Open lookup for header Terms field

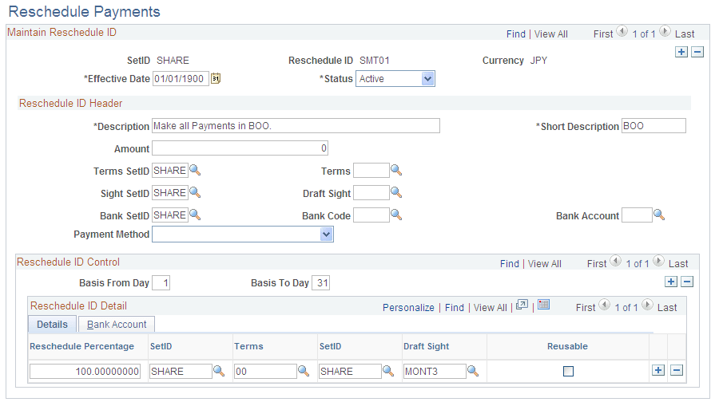click(396, 170)
